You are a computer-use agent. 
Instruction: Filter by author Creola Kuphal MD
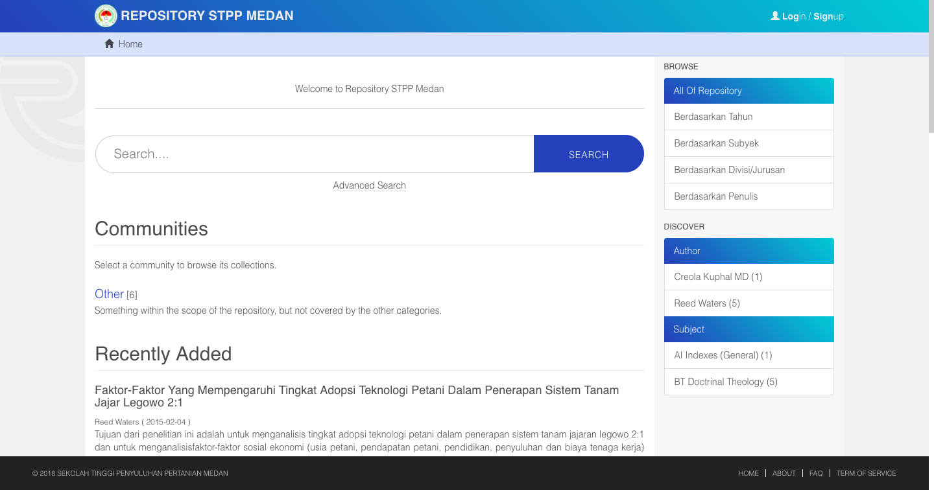(749, 277)
